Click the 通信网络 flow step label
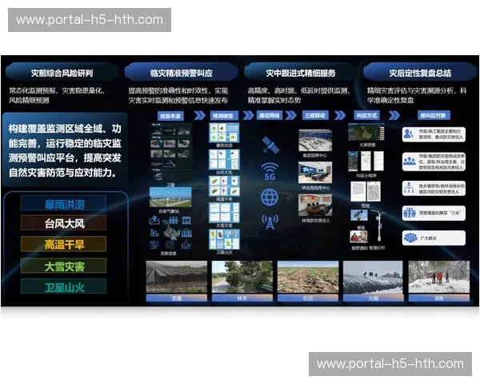This screenshot has width=480, height=384. tap(270, 115)
